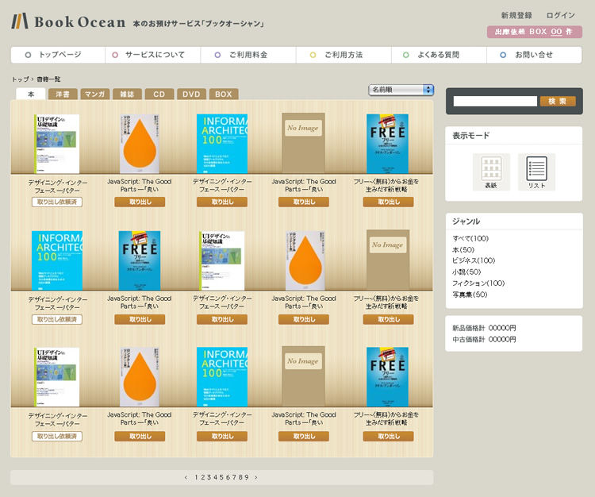Click orange drop book cover in second shelf
The image size is (595, 497).
305,260
